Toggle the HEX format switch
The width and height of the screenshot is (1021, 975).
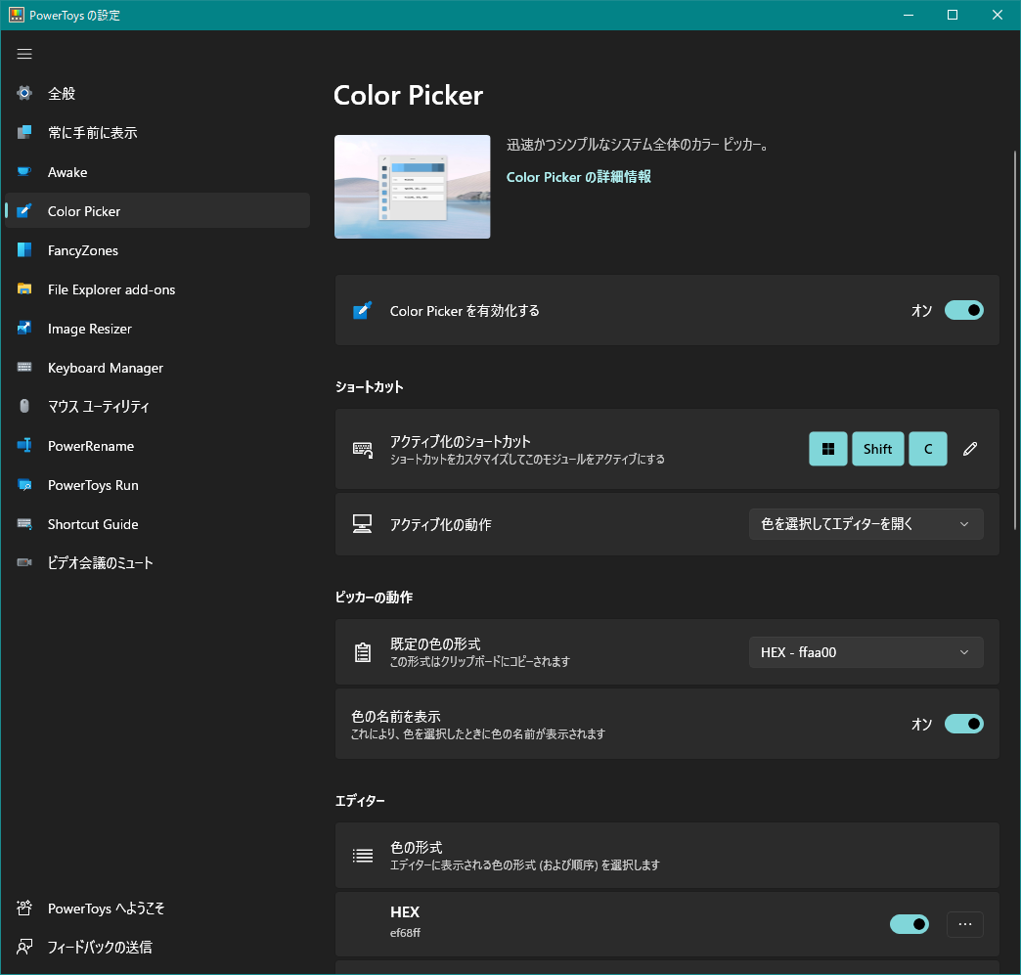(x=909, y=923)
